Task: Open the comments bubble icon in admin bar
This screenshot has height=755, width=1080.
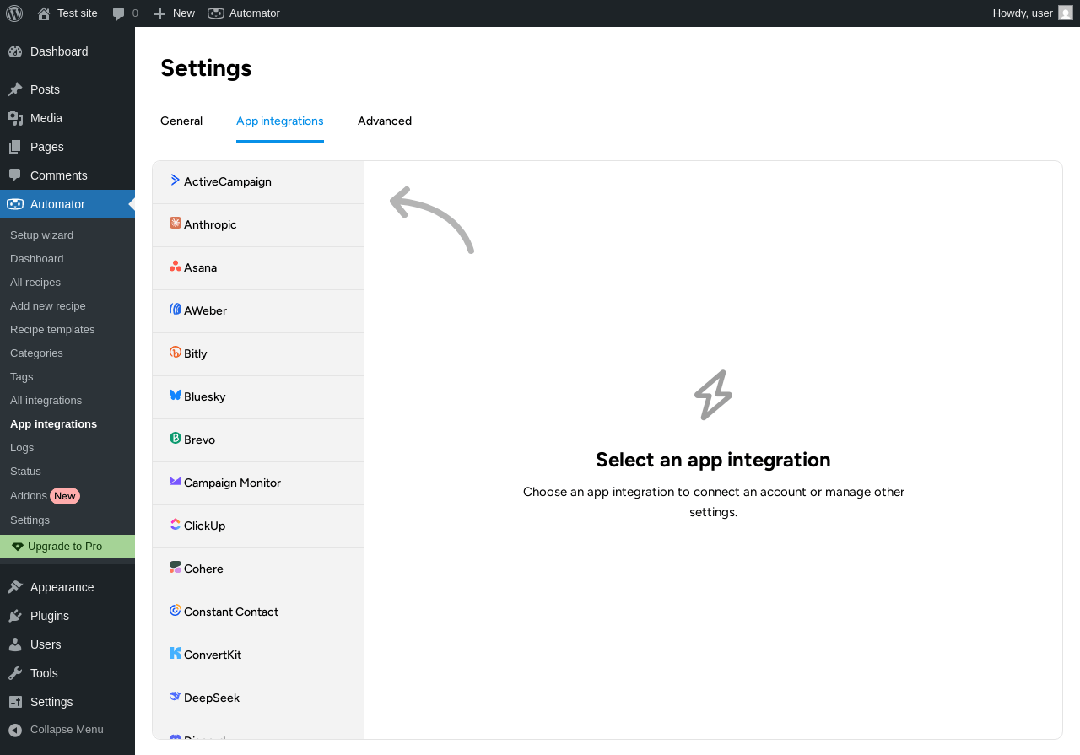Action: pos(119,13)
